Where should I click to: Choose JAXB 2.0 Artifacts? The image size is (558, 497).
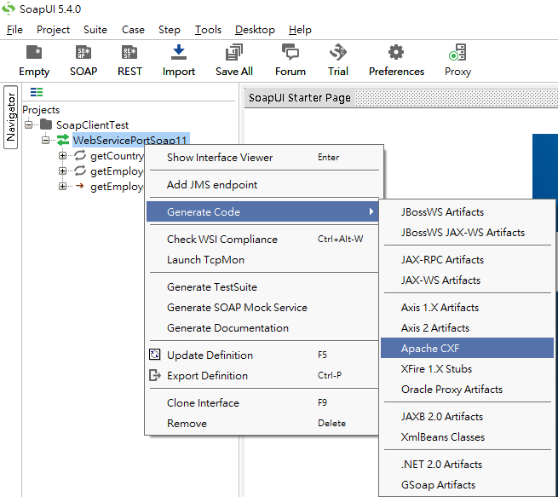pyautogui.click(x=467, y=416)
